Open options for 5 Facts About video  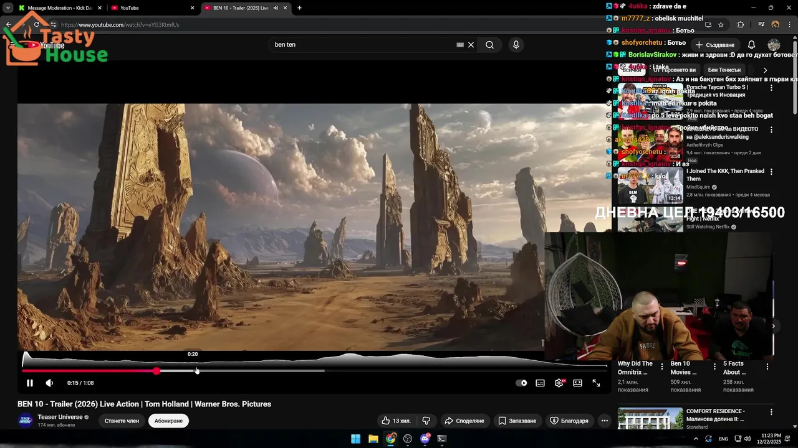coord(767,367)
